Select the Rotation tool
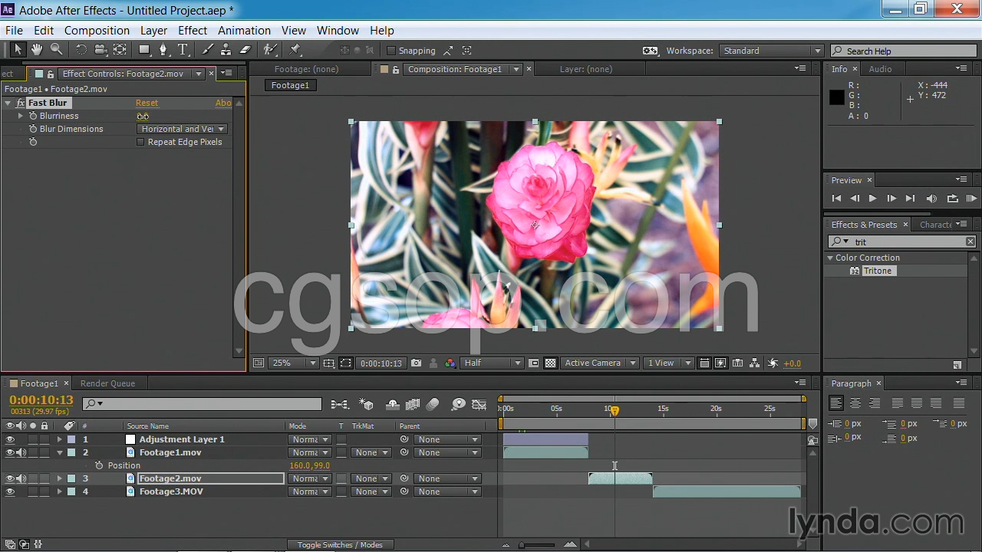This screenshot has height=552, width=982. tap(81, 50)
